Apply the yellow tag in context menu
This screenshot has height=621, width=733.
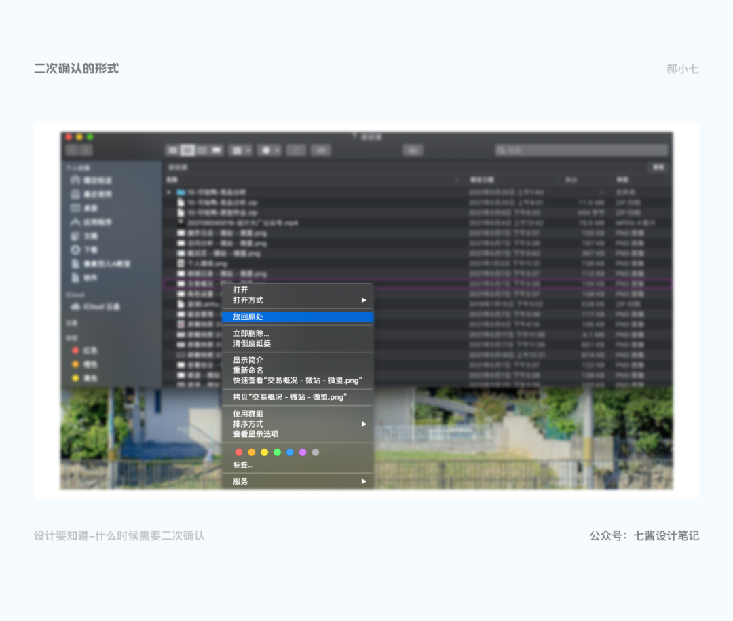coord(265,453)
